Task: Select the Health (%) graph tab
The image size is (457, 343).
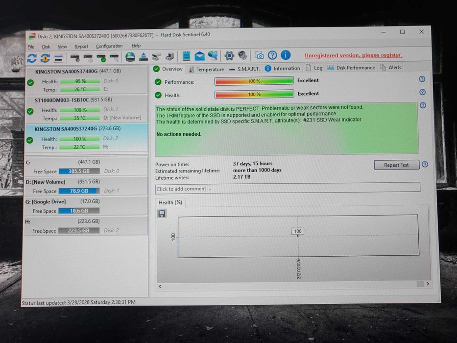Action: (170, 202)
